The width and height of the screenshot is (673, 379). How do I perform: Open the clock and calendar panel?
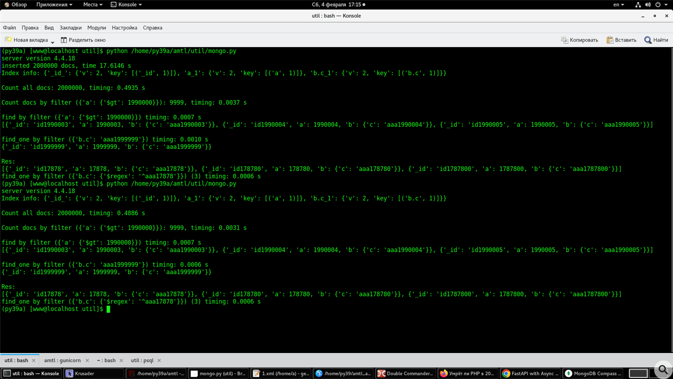pos(338,4)
